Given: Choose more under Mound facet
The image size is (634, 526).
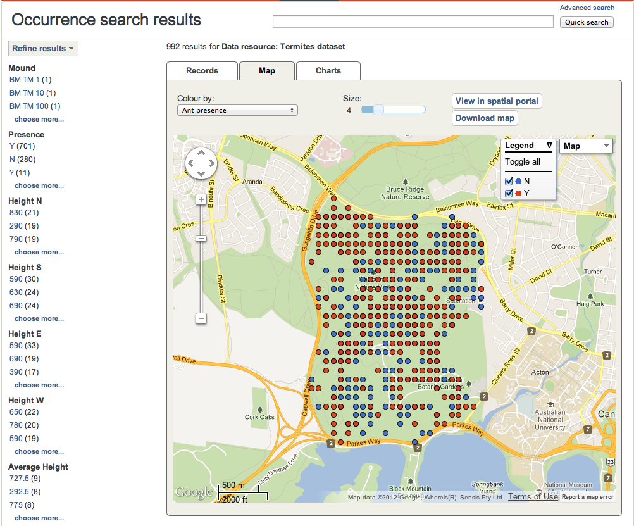Looking at the screenshot, I should pyautogui.click(x=39, y=120).
